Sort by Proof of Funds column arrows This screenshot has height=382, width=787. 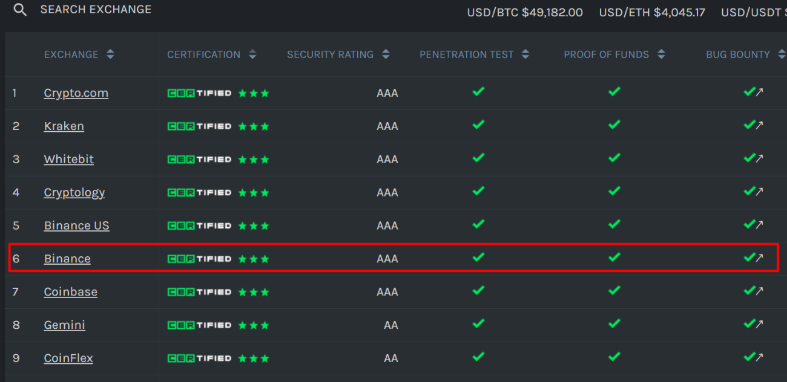tap(661, 54)
